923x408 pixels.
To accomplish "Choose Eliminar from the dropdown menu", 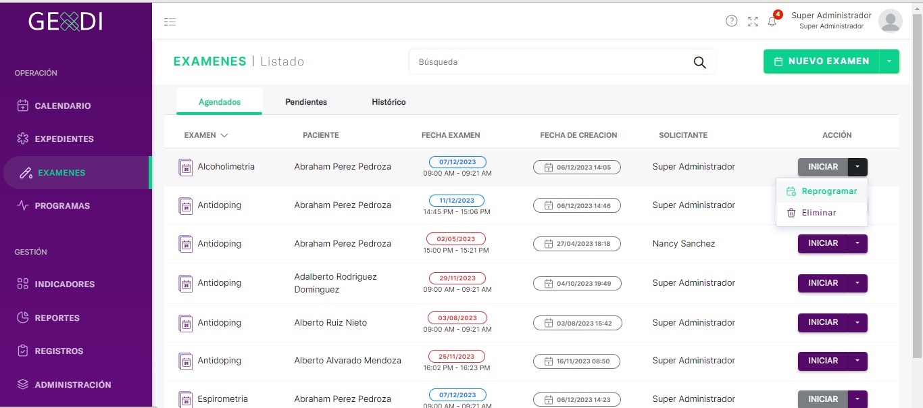I will 822,213.
